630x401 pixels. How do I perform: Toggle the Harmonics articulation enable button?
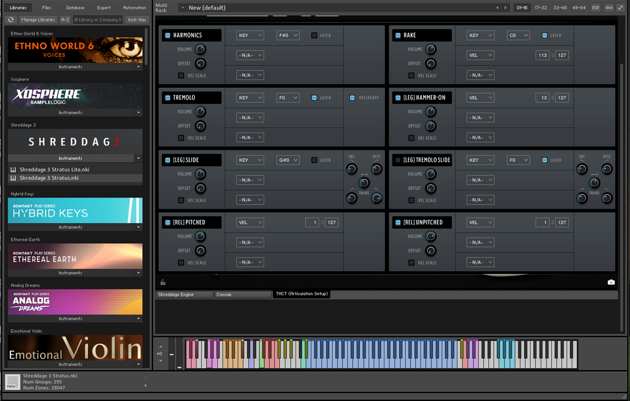[168, 35]
